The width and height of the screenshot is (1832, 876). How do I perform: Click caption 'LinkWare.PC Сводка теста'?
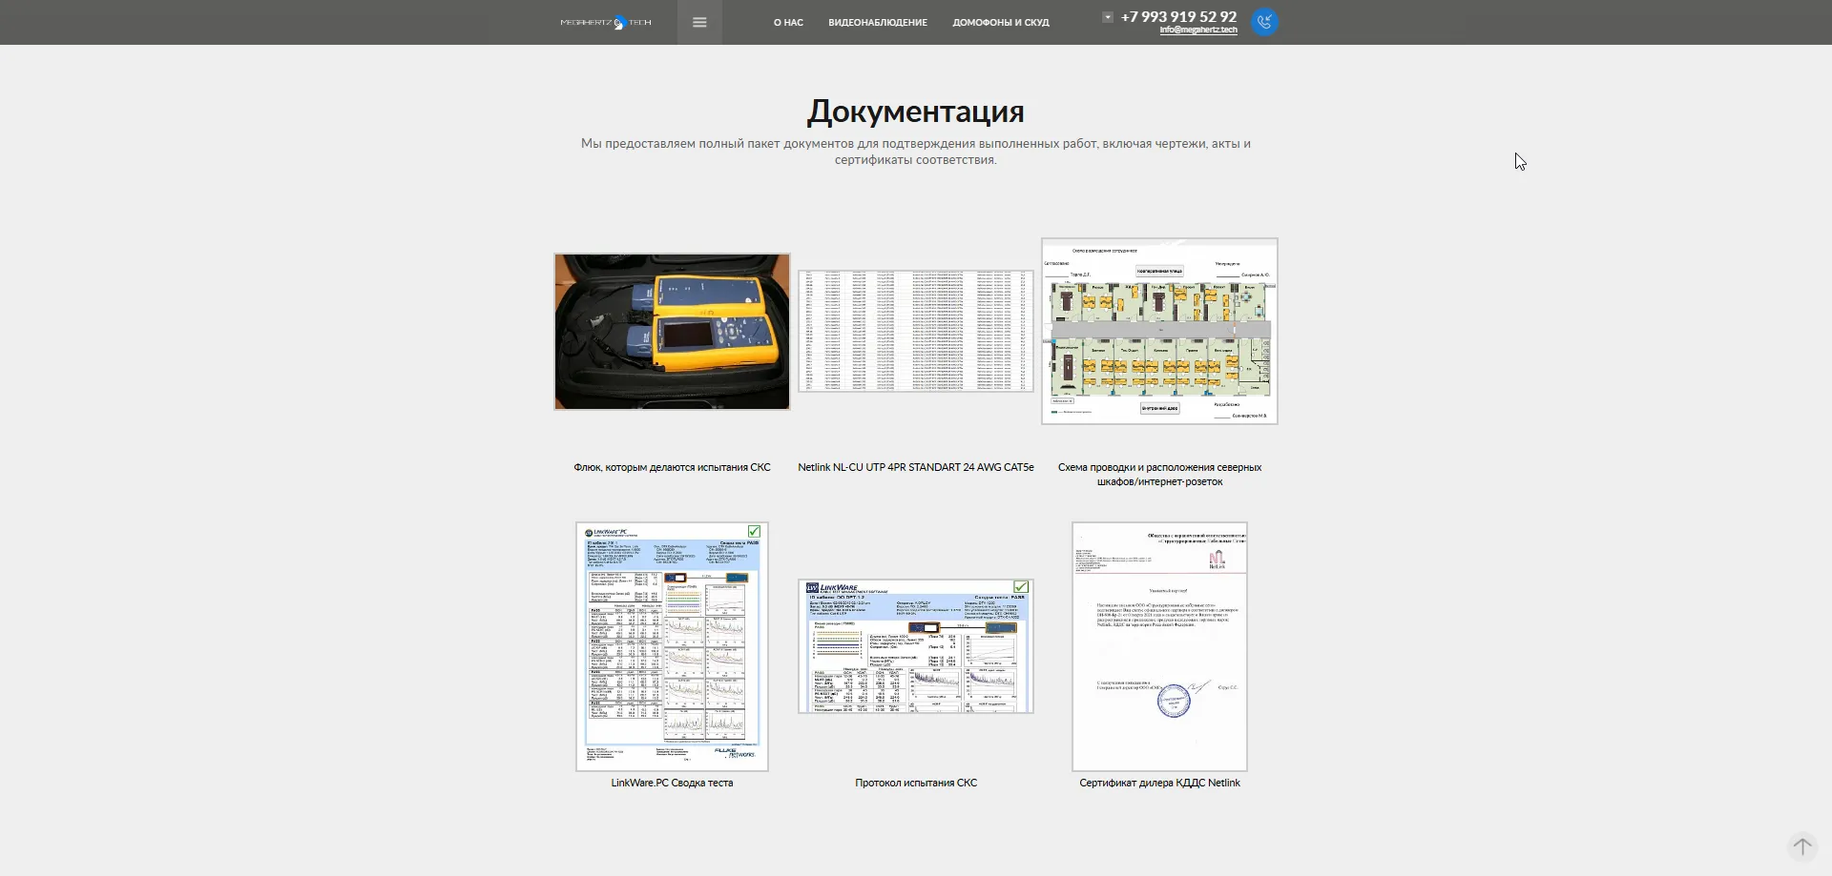tap(672, 784)
